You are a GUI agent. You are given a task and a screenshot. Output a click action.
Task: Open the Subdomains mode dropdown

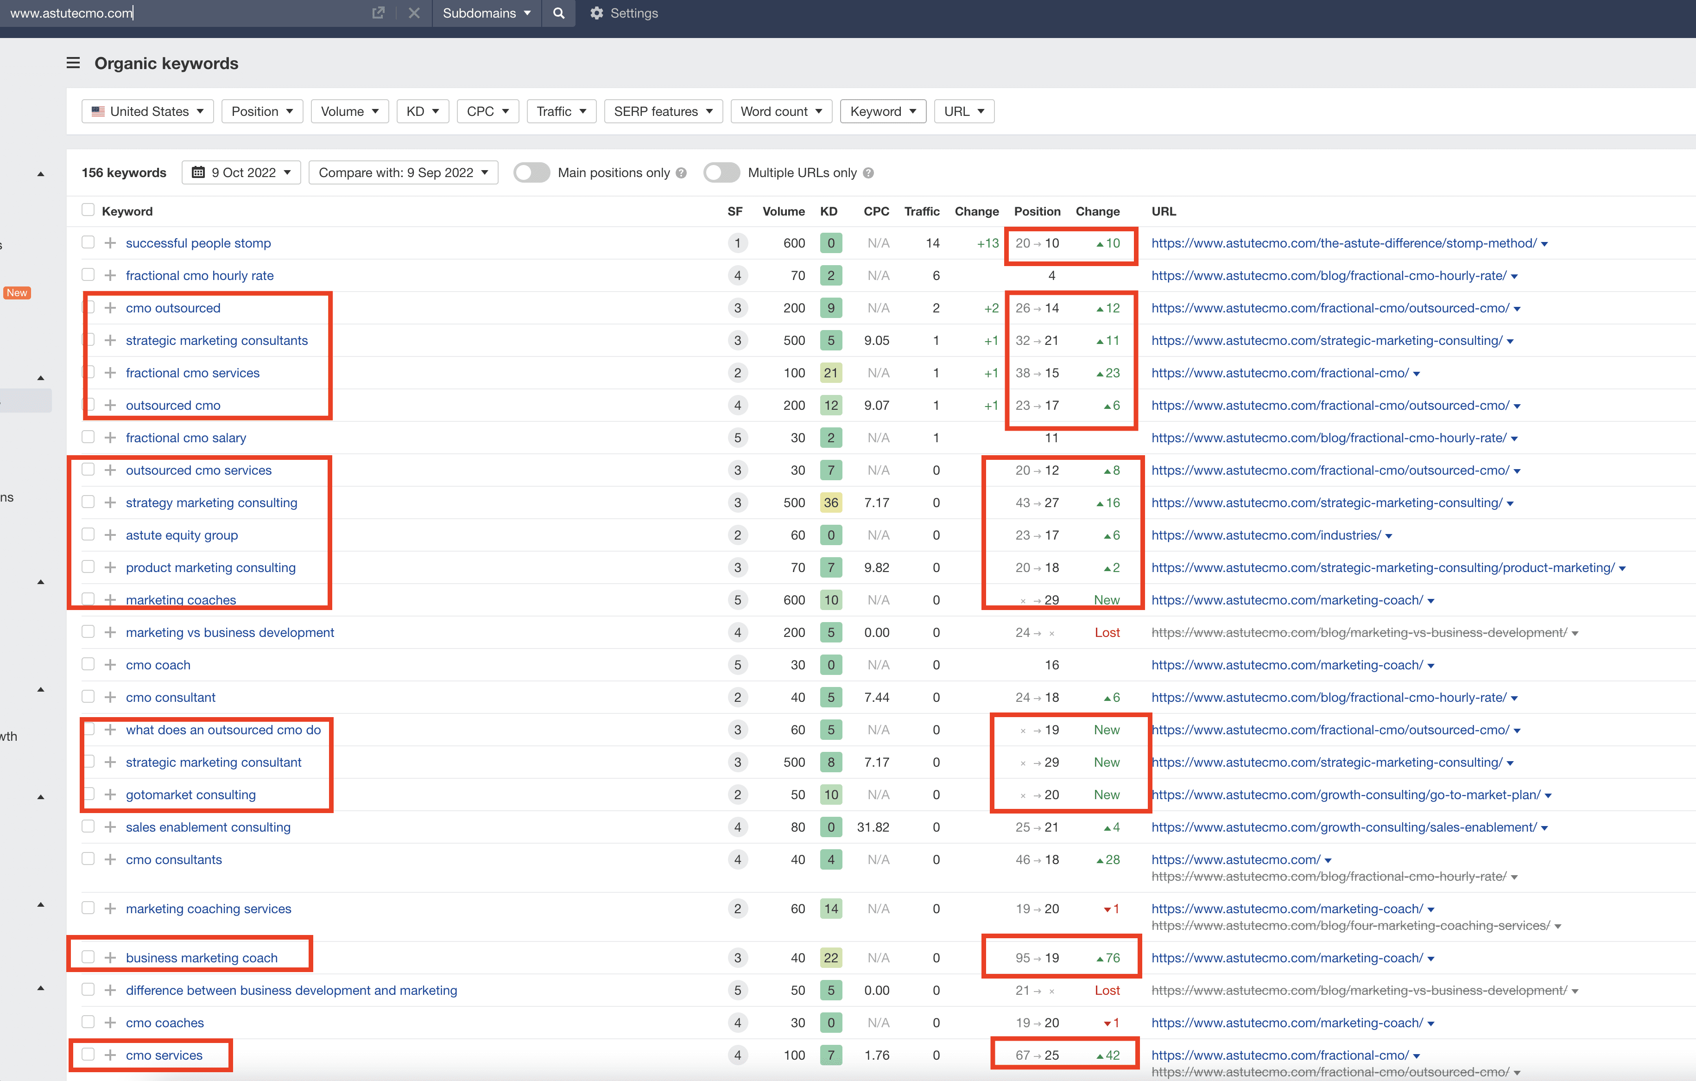[486, 13]
